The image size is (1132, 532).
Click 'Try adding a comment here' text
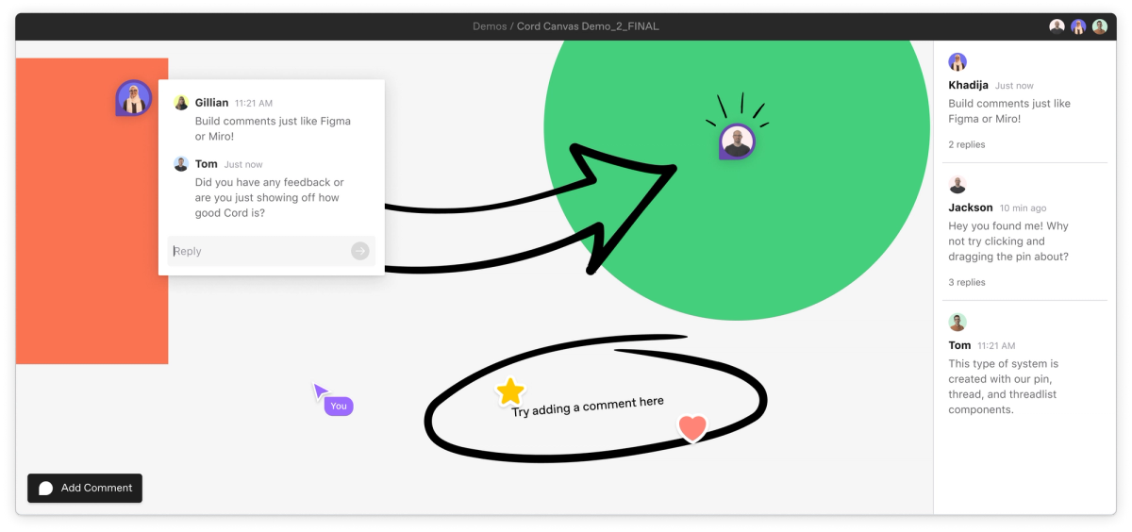pos(588,407)
